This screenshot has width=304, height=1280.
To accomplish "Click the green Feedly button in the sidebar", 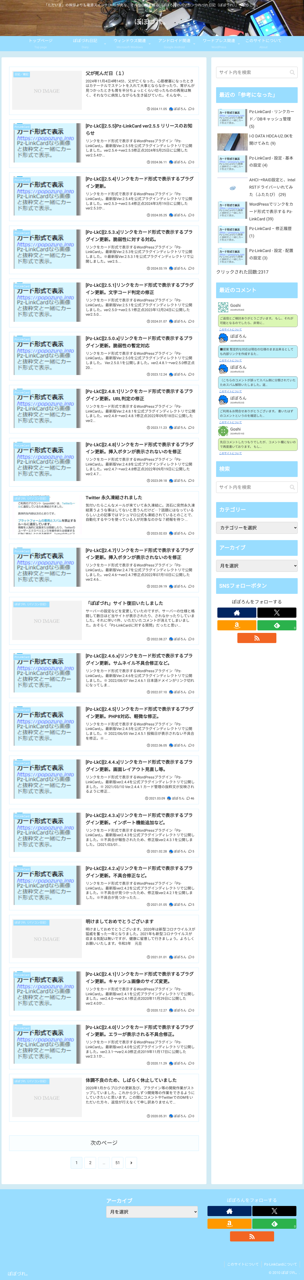I will click(277, 626).
